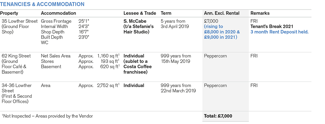Click the Accommodation column header
Screen dimensions: 325x124
58,13
